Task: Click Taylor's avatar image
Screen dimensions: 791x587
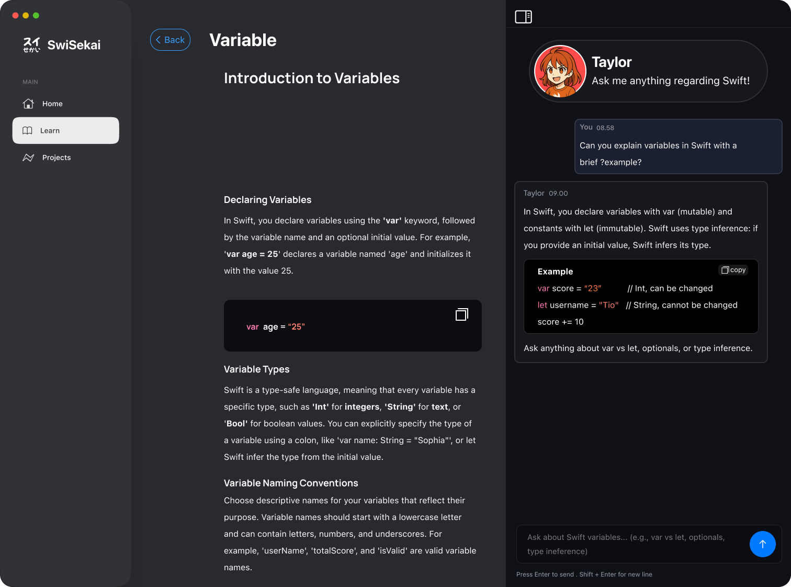Action: point(560,71)
